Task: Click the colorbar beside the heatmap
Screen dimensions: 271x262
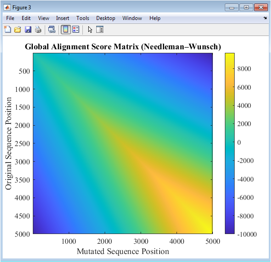Action: click(230, 143)
